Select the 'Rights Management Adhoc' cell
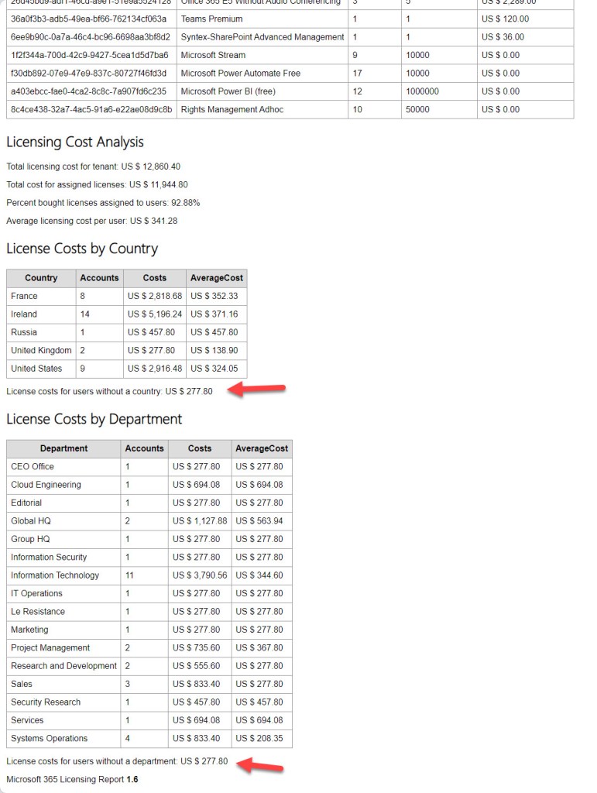The width and height of the screenshot is (597, 793). (x=262, y=110)
